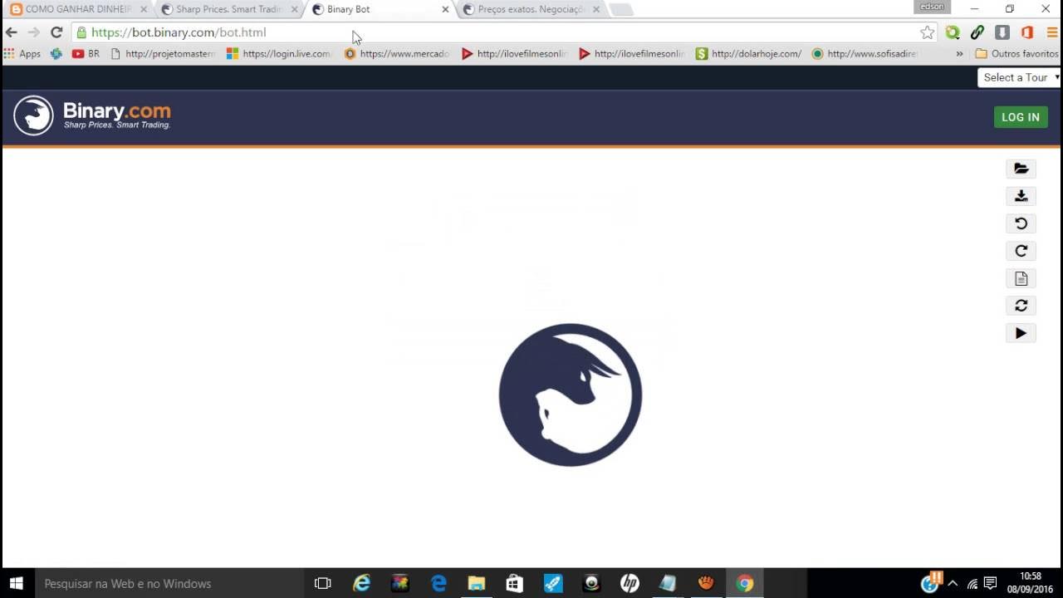Image resolution: width=1063 pixels, height=598 pixels.
Task: Open the Outros favoritos bookmarks folder
Action: pyautogui.click(x=1016, y=54)
